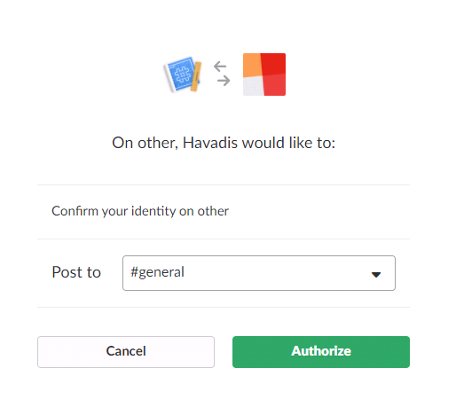
Task: Click the orange square of Havadis logo
Action: 252,65
